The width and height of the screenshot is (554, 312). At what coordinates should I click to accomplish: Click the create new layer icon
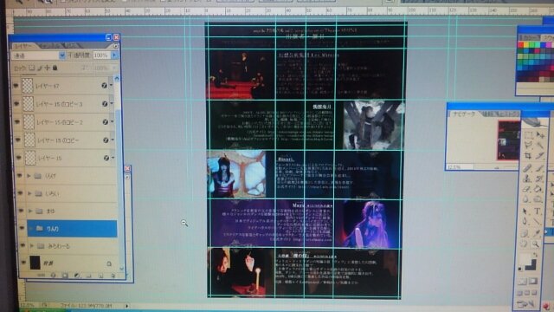click(x=100, y=276)
